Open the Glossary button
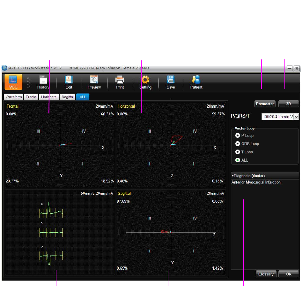 [266, 274]
